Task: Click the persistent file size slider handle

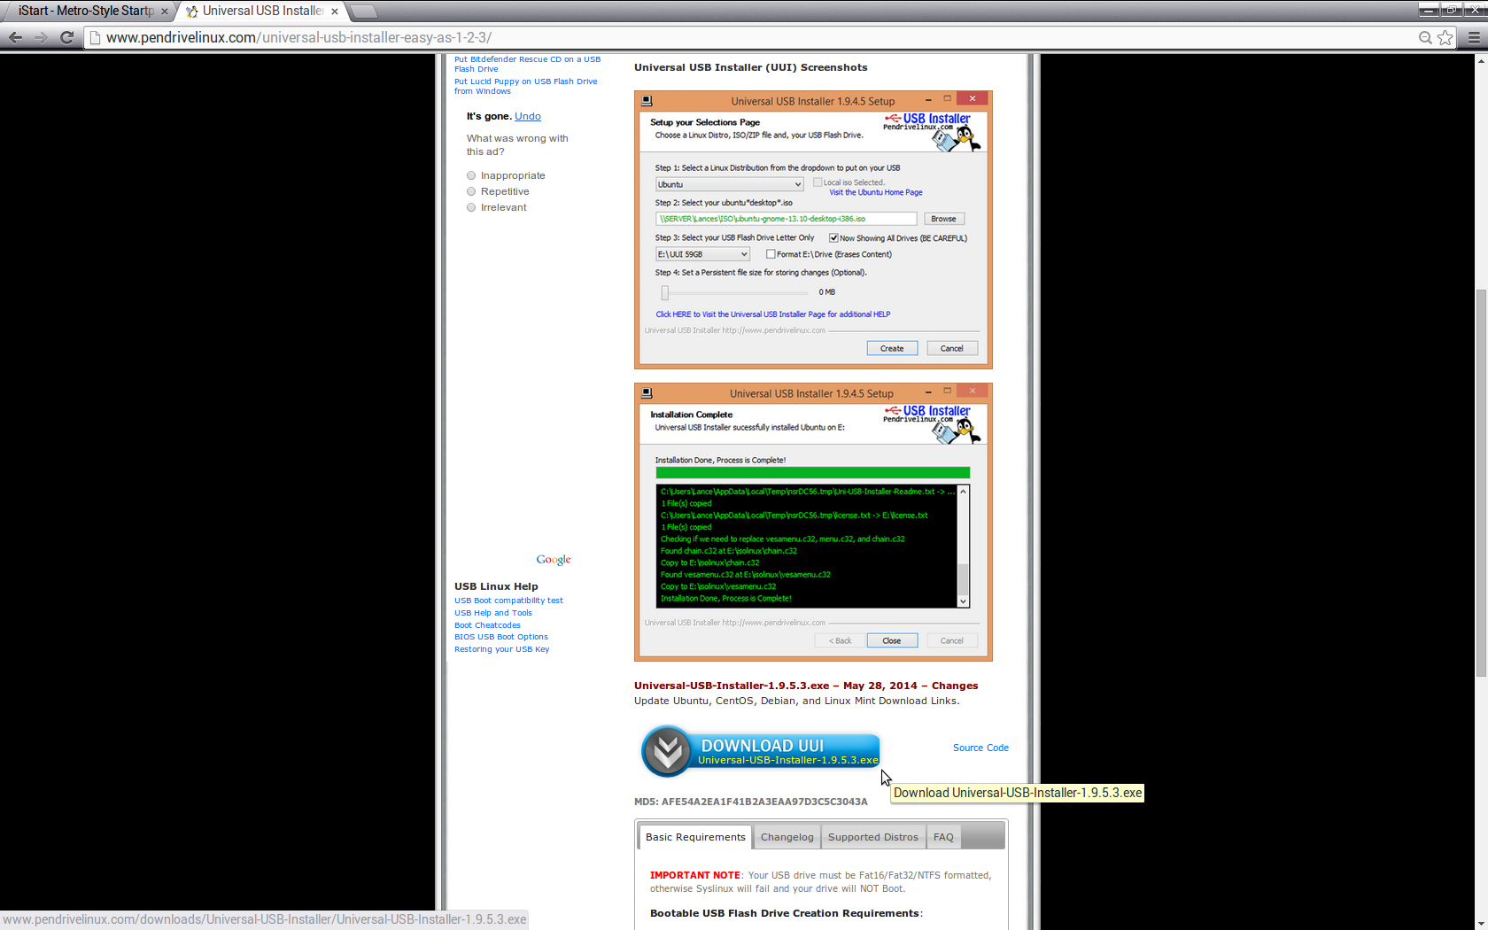Action: tap(664, 292)
